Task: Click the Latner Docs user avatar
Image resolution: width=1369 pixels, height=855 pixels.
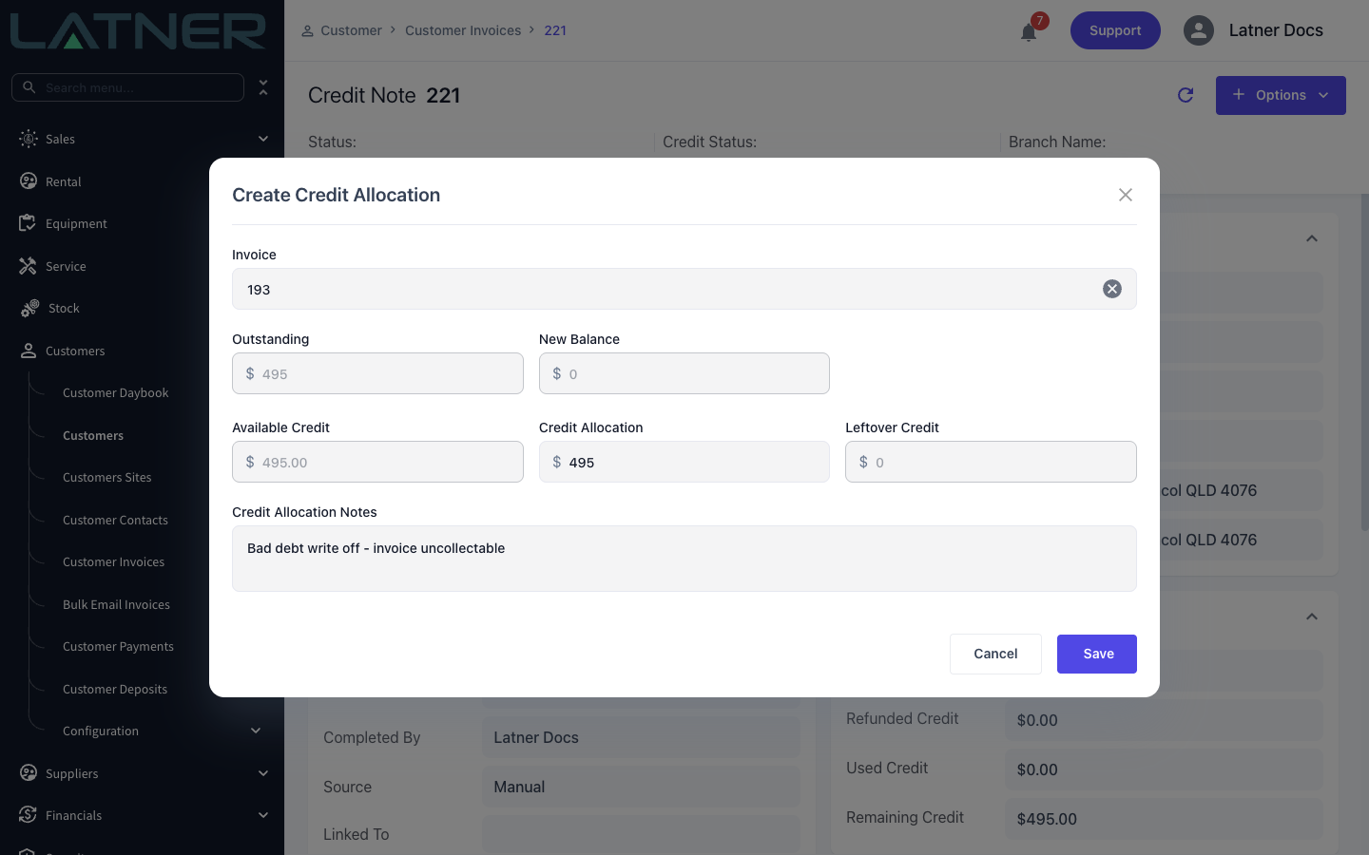Action: (1199, 30)
